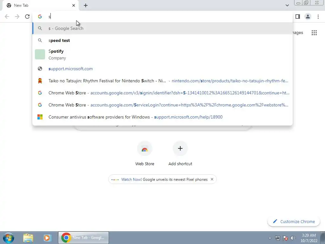Select the New Tab tab

pos(41,5)
